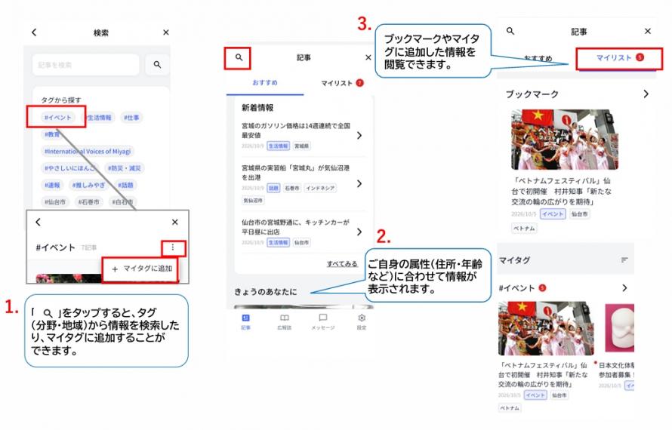Go back from the #イベント tag page
Image resolution: width=672 pixels, height=430 pixels.
point(39,222)
